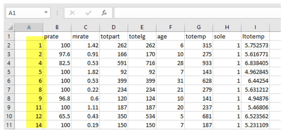Click into the formula bar input
This screenshot has width=288, height=135.
[x=197, y=13]
